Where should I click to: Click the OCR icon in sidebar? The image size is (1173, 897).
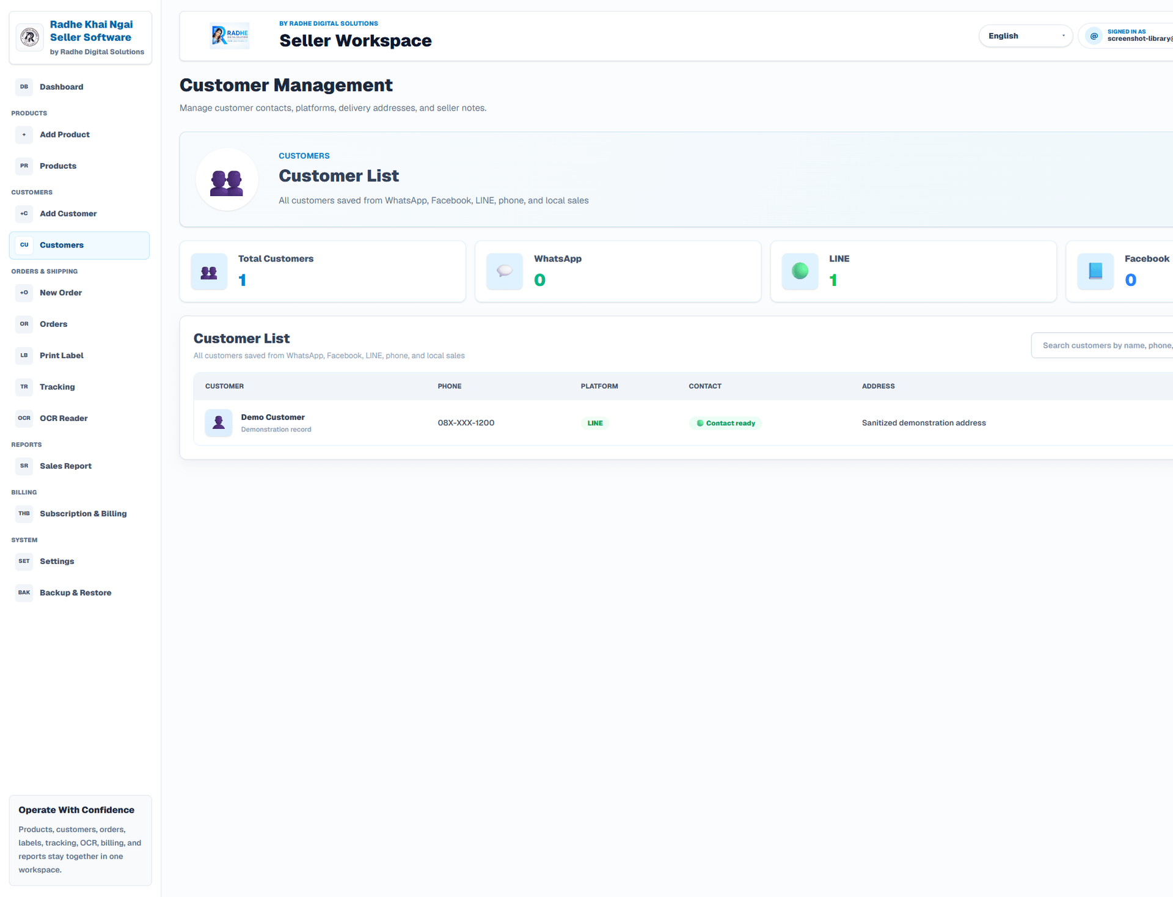tap(24, 418)
